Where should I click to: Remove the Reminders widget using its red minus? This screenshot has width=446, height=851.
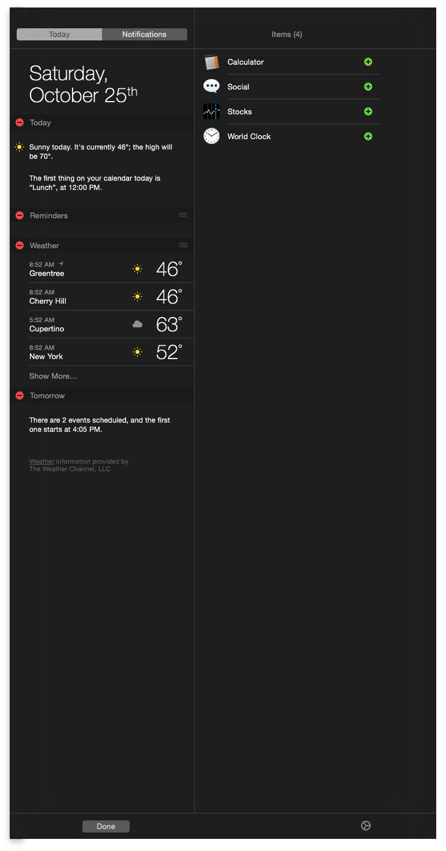[20, 215]
